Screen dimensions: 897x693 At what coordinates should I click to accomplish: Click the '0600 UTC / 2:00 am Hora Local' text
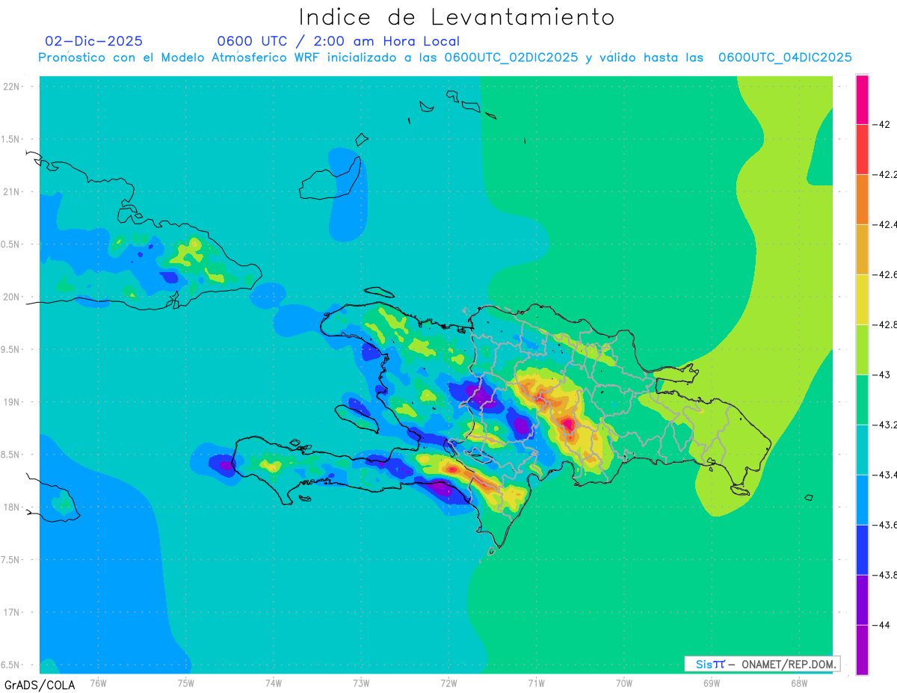(x=338, y=41)
